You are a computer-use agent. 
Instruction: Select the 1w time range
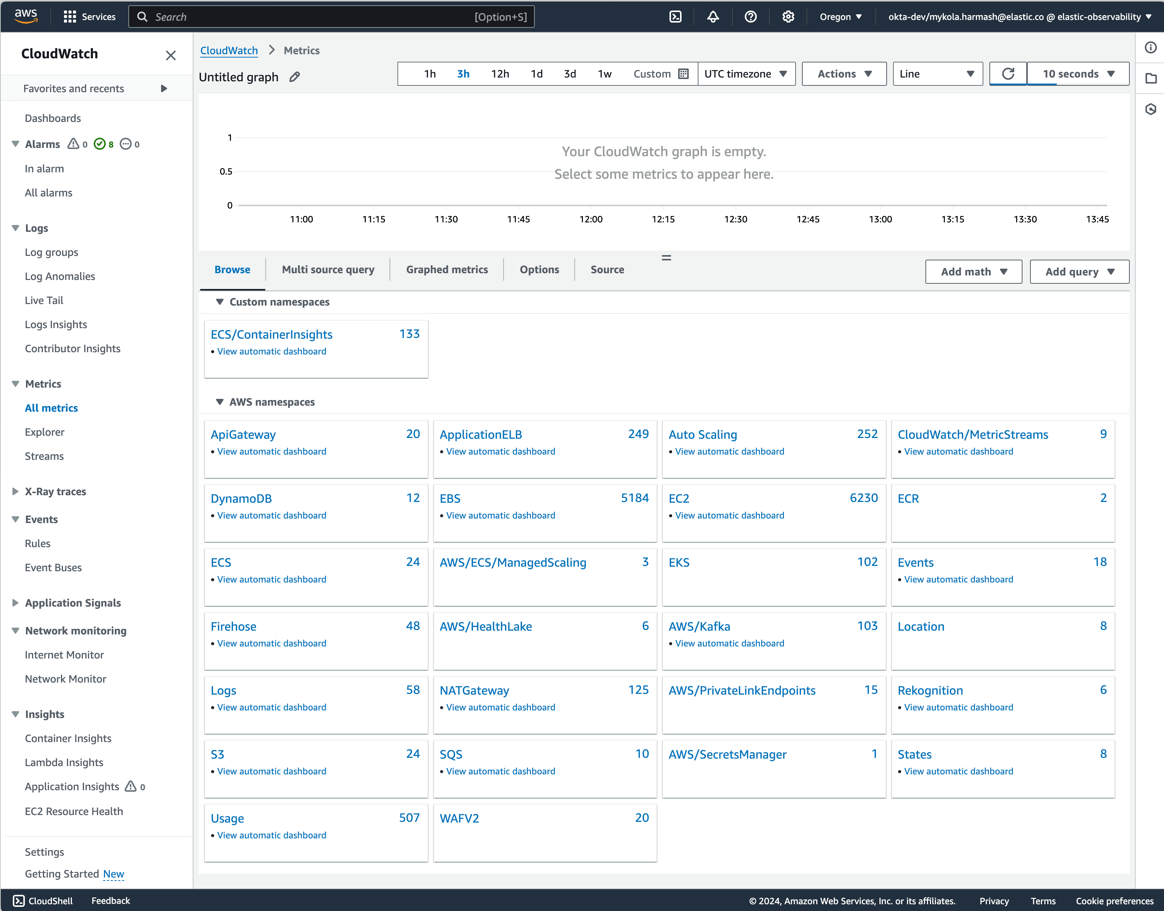coord(604,74)
